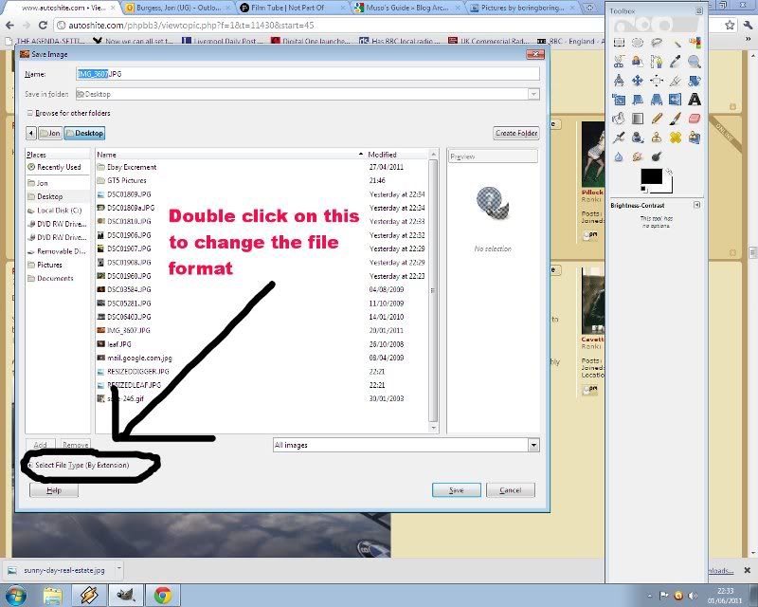Screen dimensions: 758x607
Task: Choose the Pencil tool
Action: point(657,119)
